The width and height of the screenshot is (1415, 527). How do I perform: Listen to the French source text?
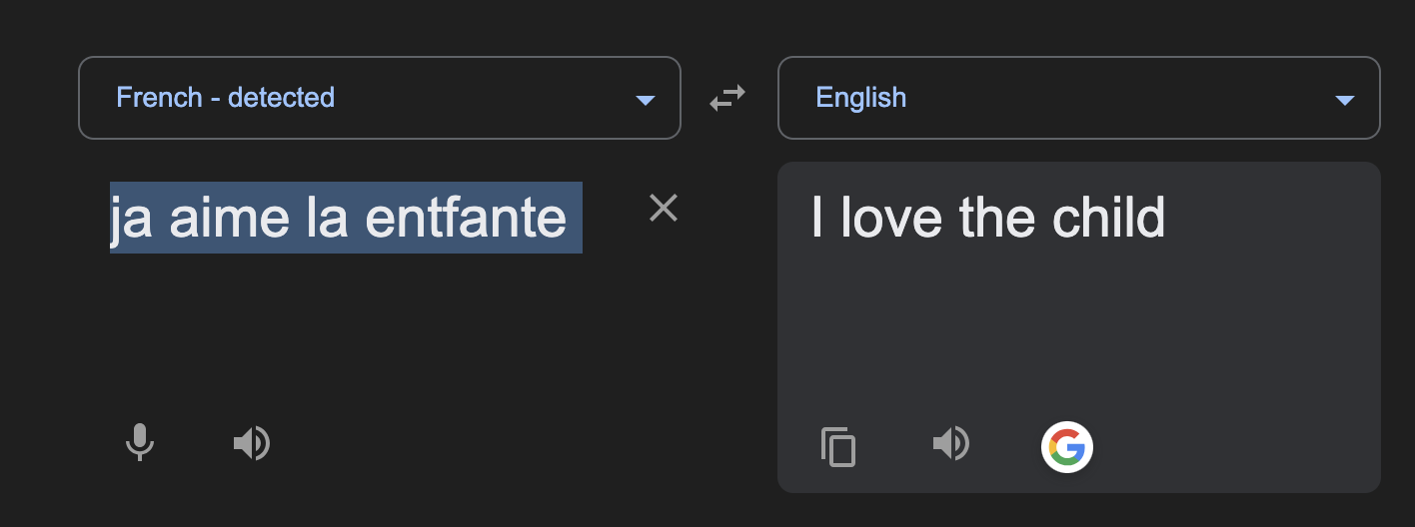tap(252, 442)
